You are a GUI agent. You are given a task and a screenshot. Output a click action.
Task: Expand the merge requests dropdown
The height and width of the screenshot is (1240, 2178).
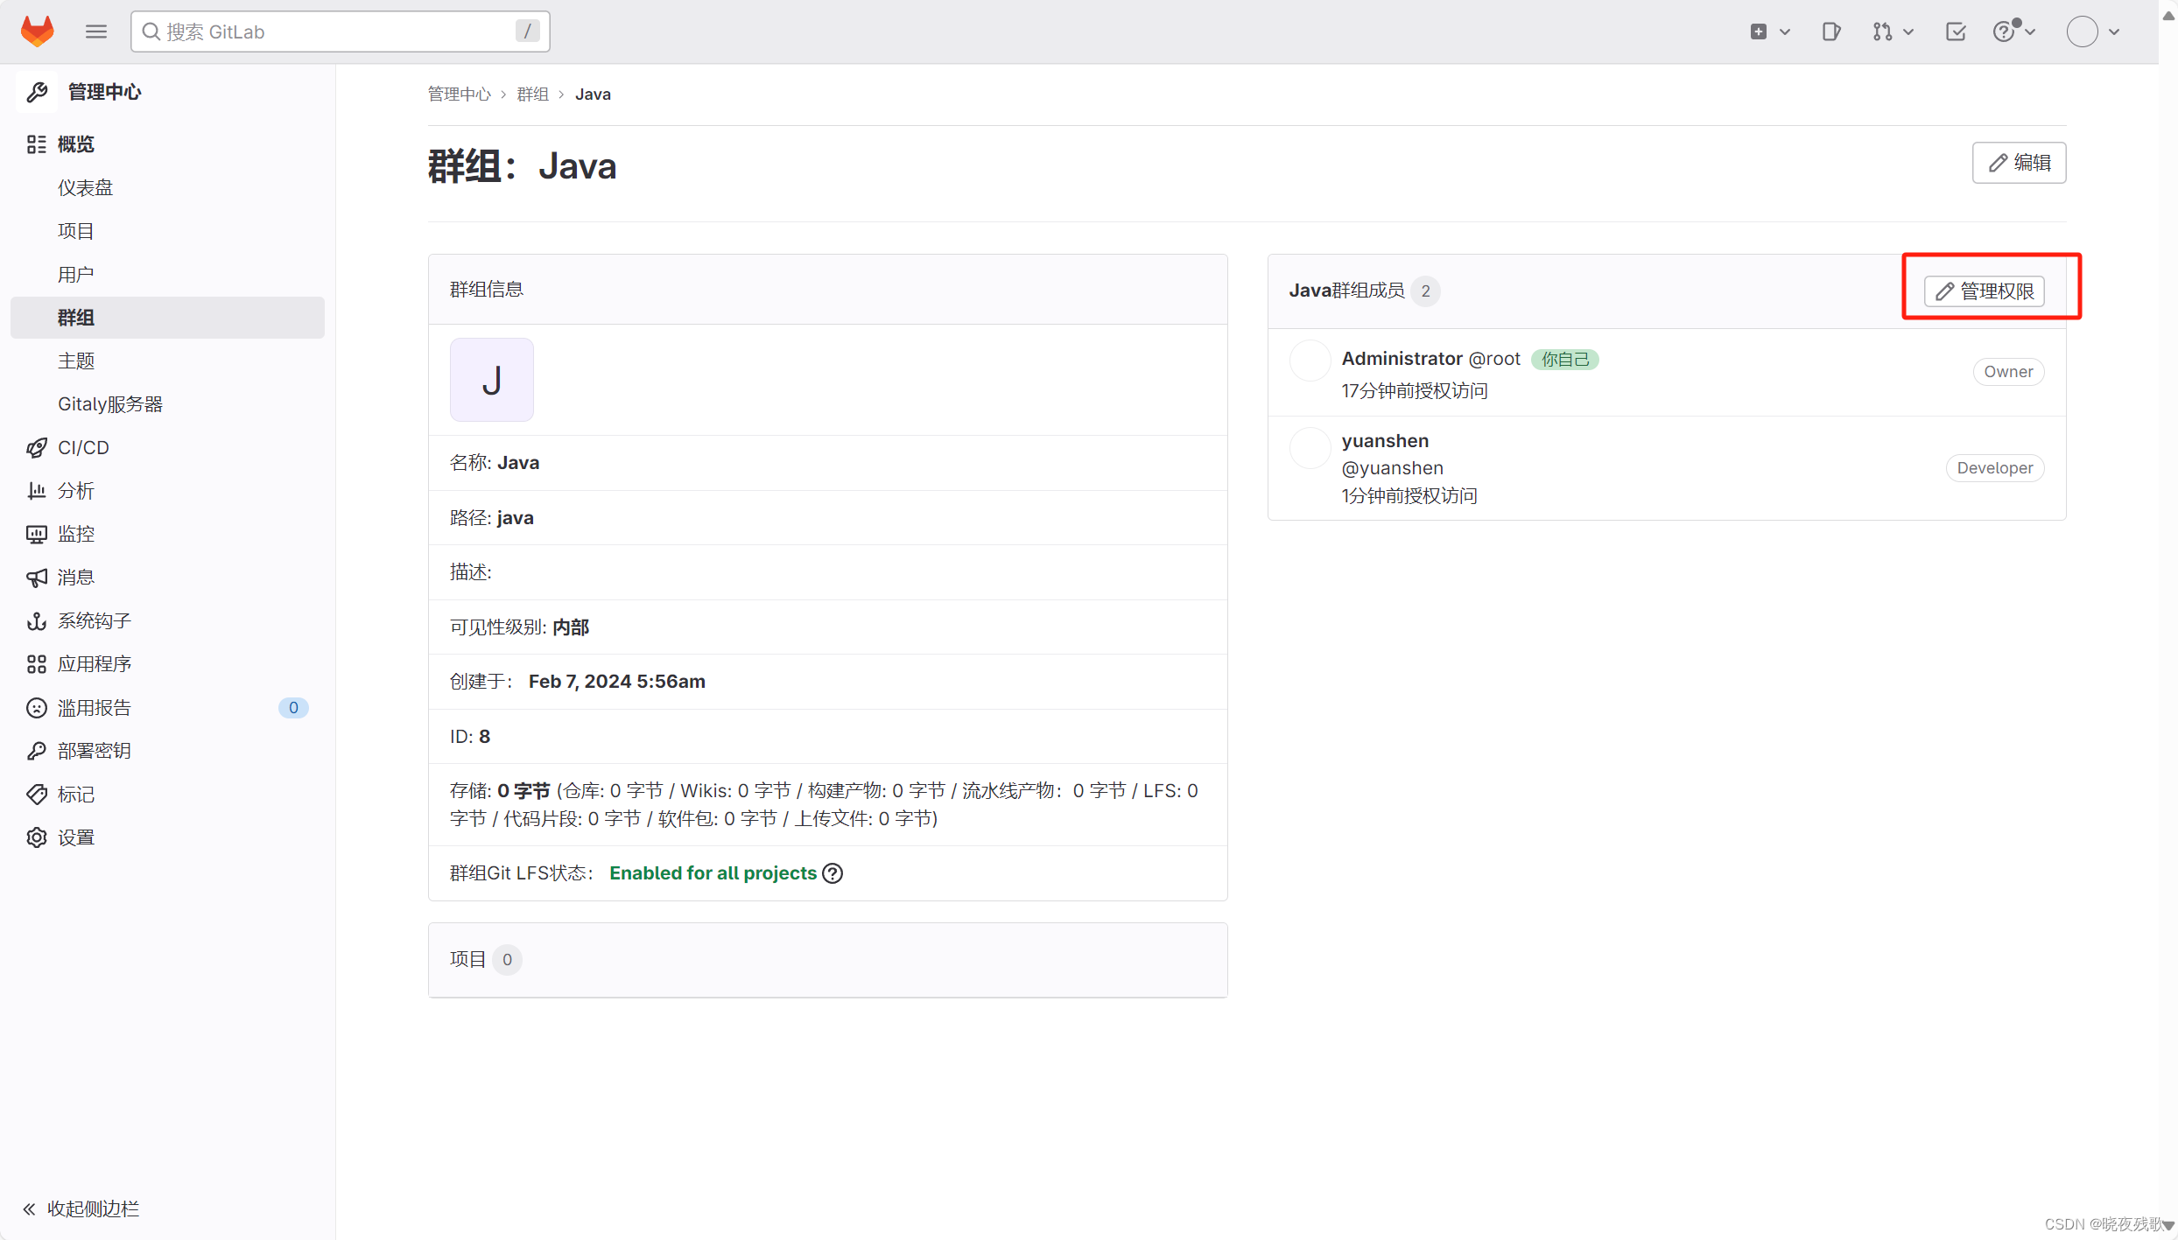click(x=1893, y=32)
